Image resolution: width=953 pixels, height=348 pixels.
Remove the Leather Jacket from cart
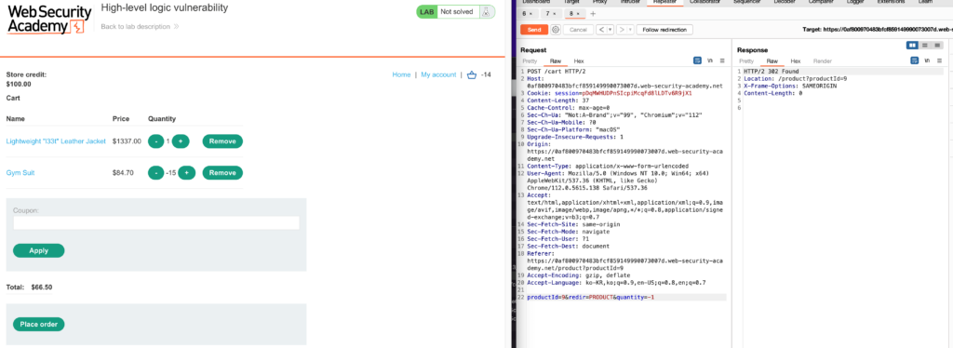tap(222, 141)
